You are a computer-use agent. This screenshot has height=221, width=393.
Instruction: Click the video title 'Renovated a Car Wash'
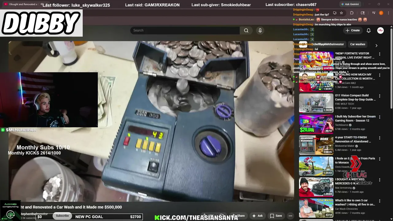(x=71, y=207)
